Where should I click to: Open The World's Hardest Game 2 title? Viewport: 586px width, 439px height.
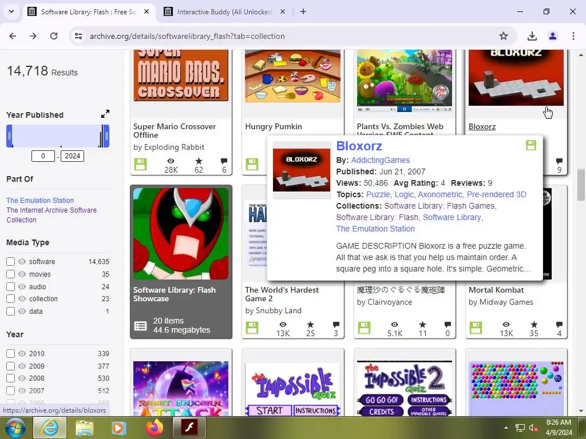tap(282, 294)
